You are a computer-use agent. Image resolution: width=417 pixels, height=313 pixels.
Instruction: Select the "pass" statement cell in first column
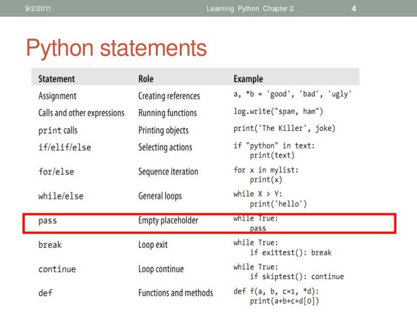(x=48, y=221)
